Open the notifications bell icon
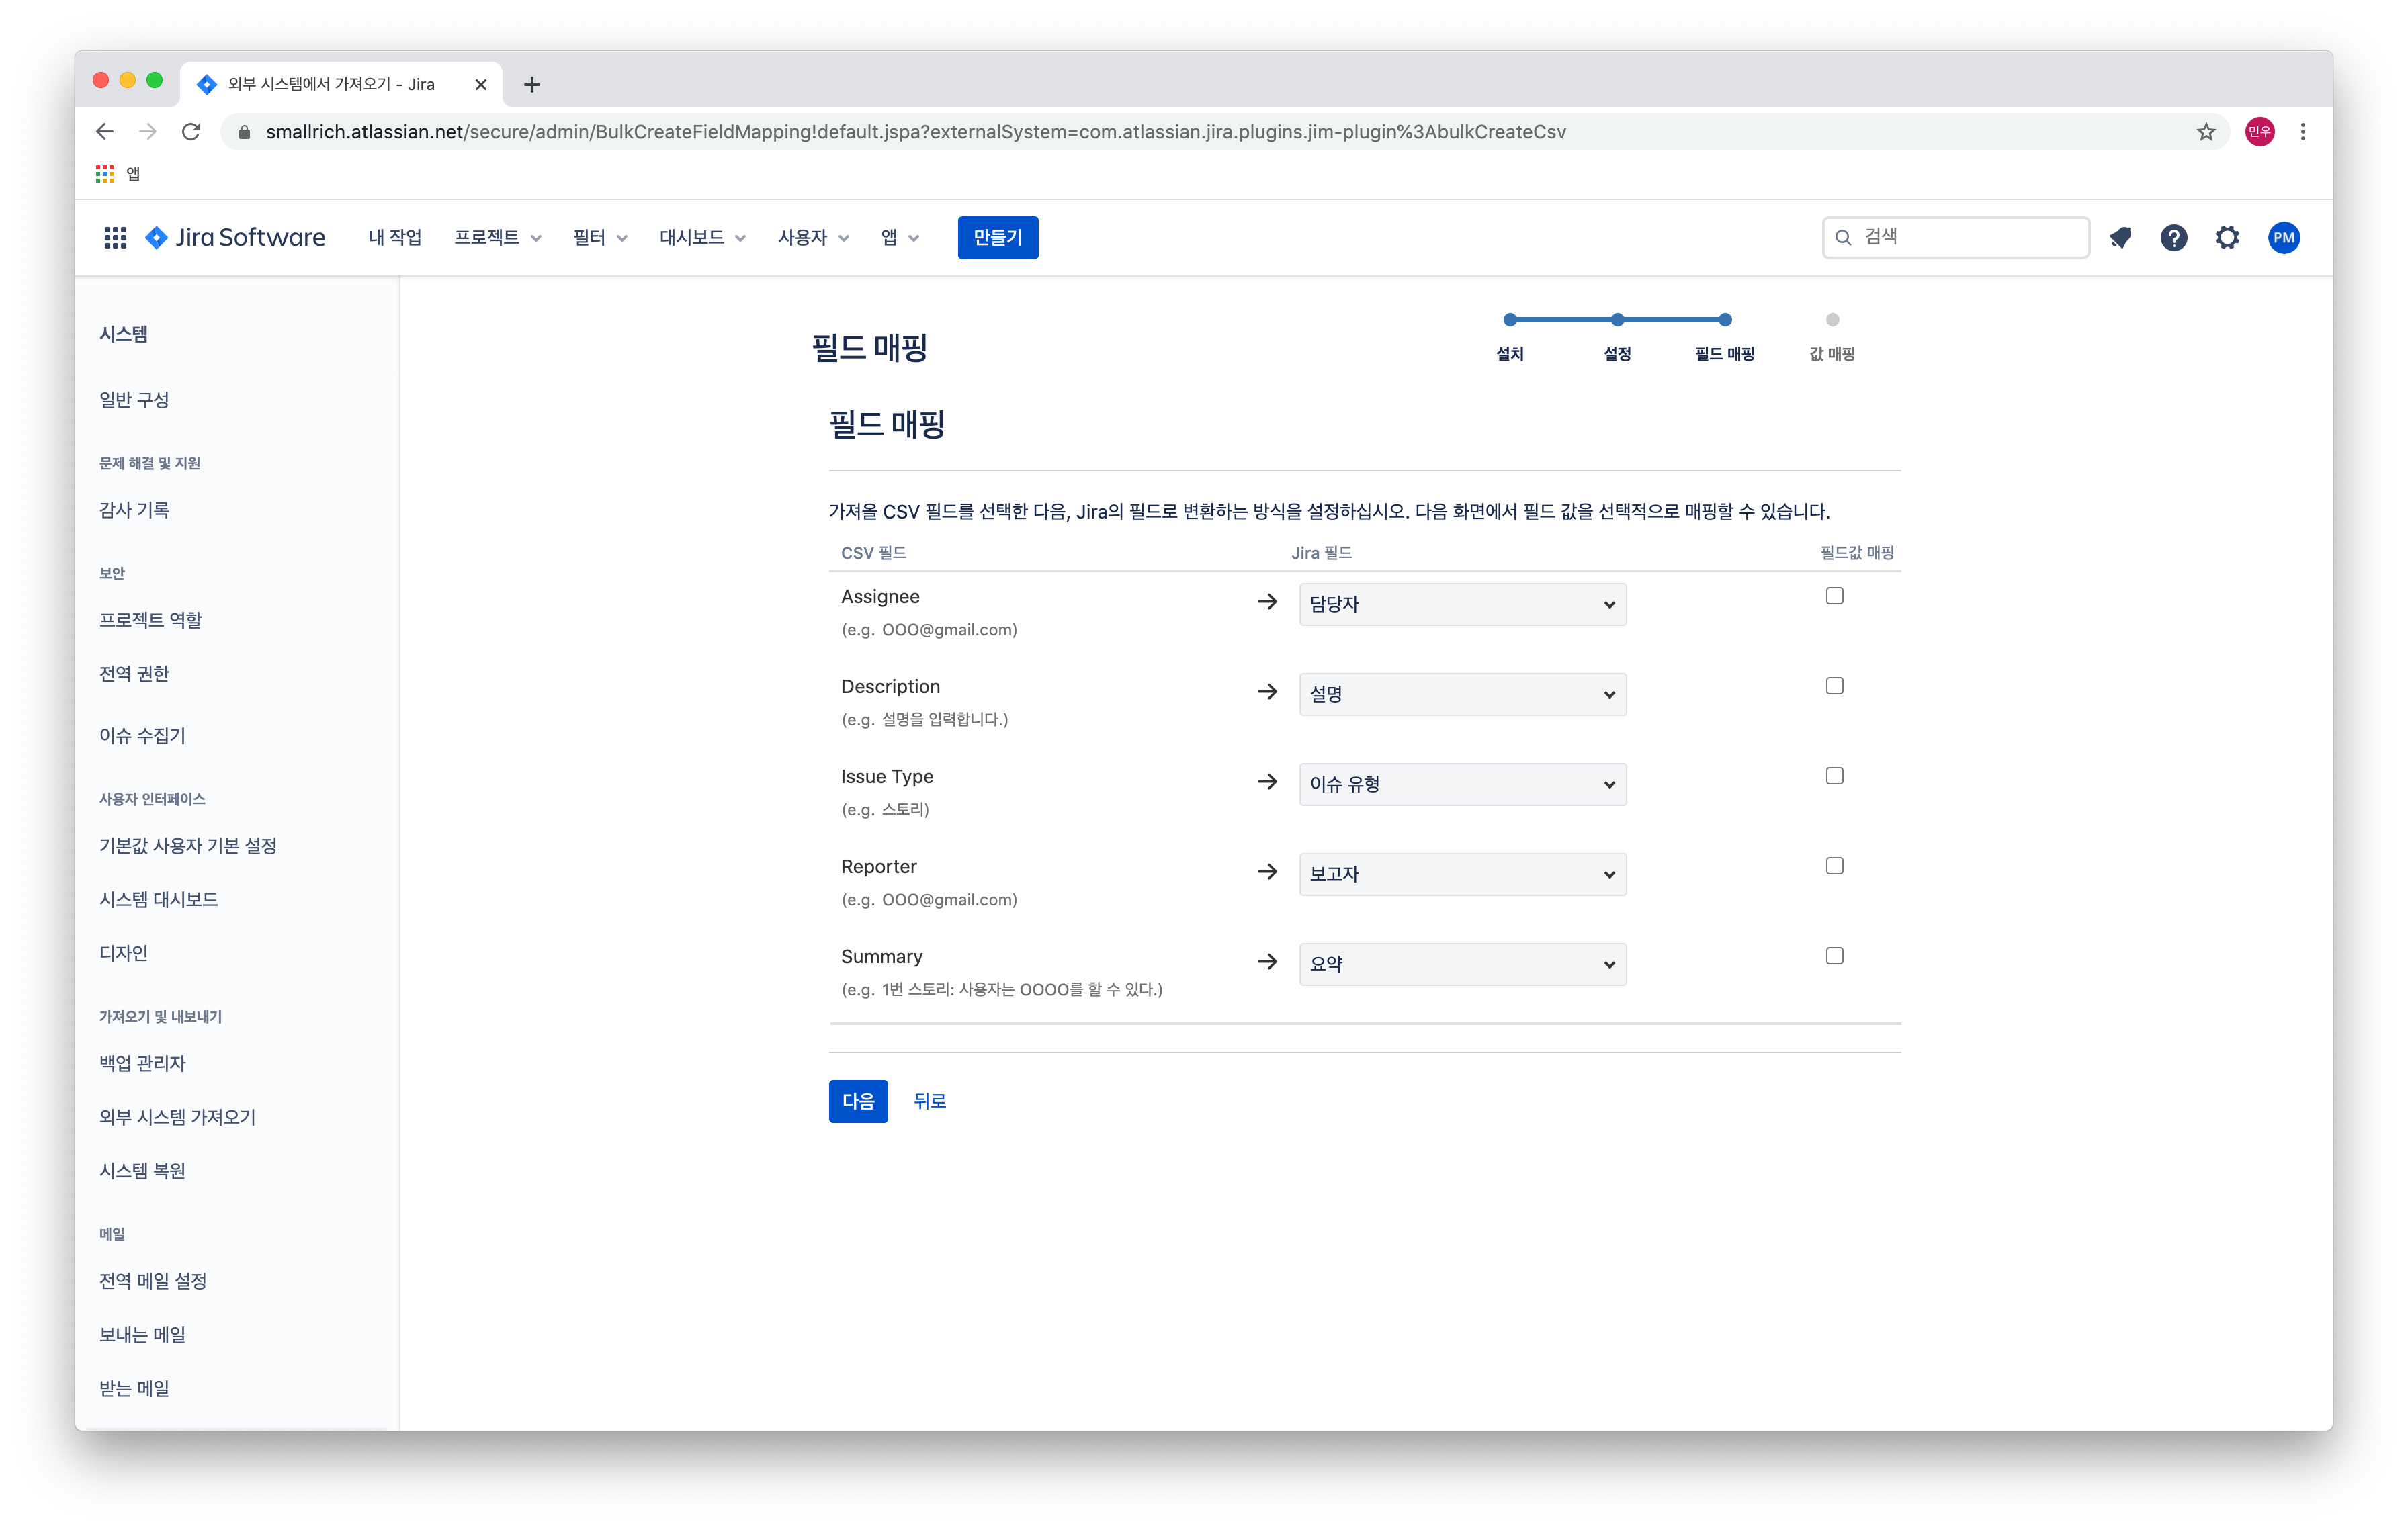The height and width of the screenshot is (1530, 2408). tap(2120, 238)
